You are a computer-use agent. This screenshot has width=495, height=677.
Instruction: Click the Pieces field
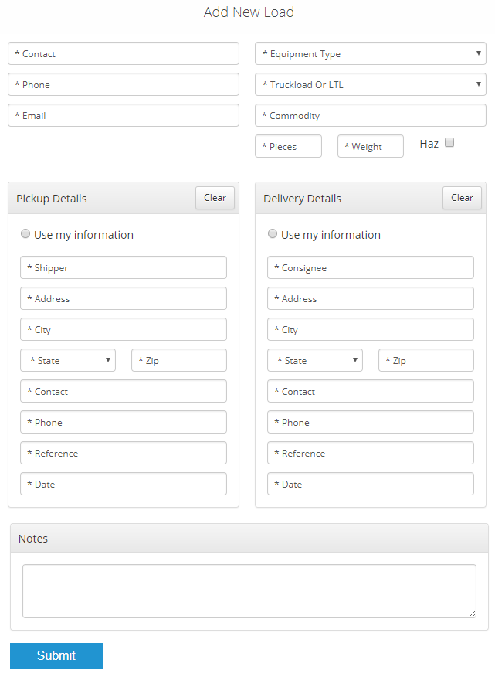(x=288, y=146)
